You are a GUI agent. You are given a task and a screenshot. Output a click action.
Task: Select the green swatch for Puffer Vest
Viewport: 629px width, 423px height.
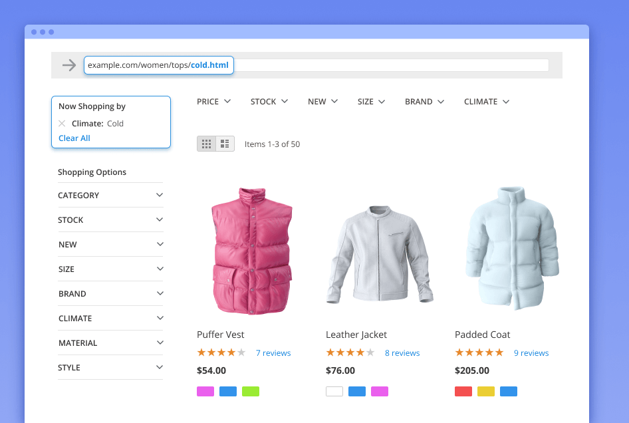pyautogui.click(x=250, y=391)
